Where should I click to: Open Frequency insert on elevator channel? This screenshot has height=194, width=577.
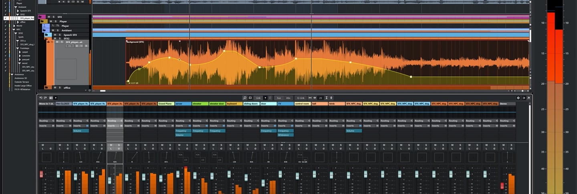(200, 131)
